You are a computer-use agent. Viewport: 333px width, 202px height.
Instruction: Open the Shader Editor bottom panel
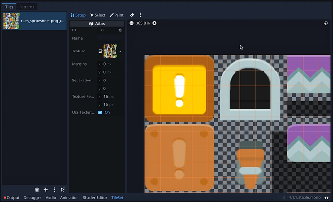(x=95, y=197)
